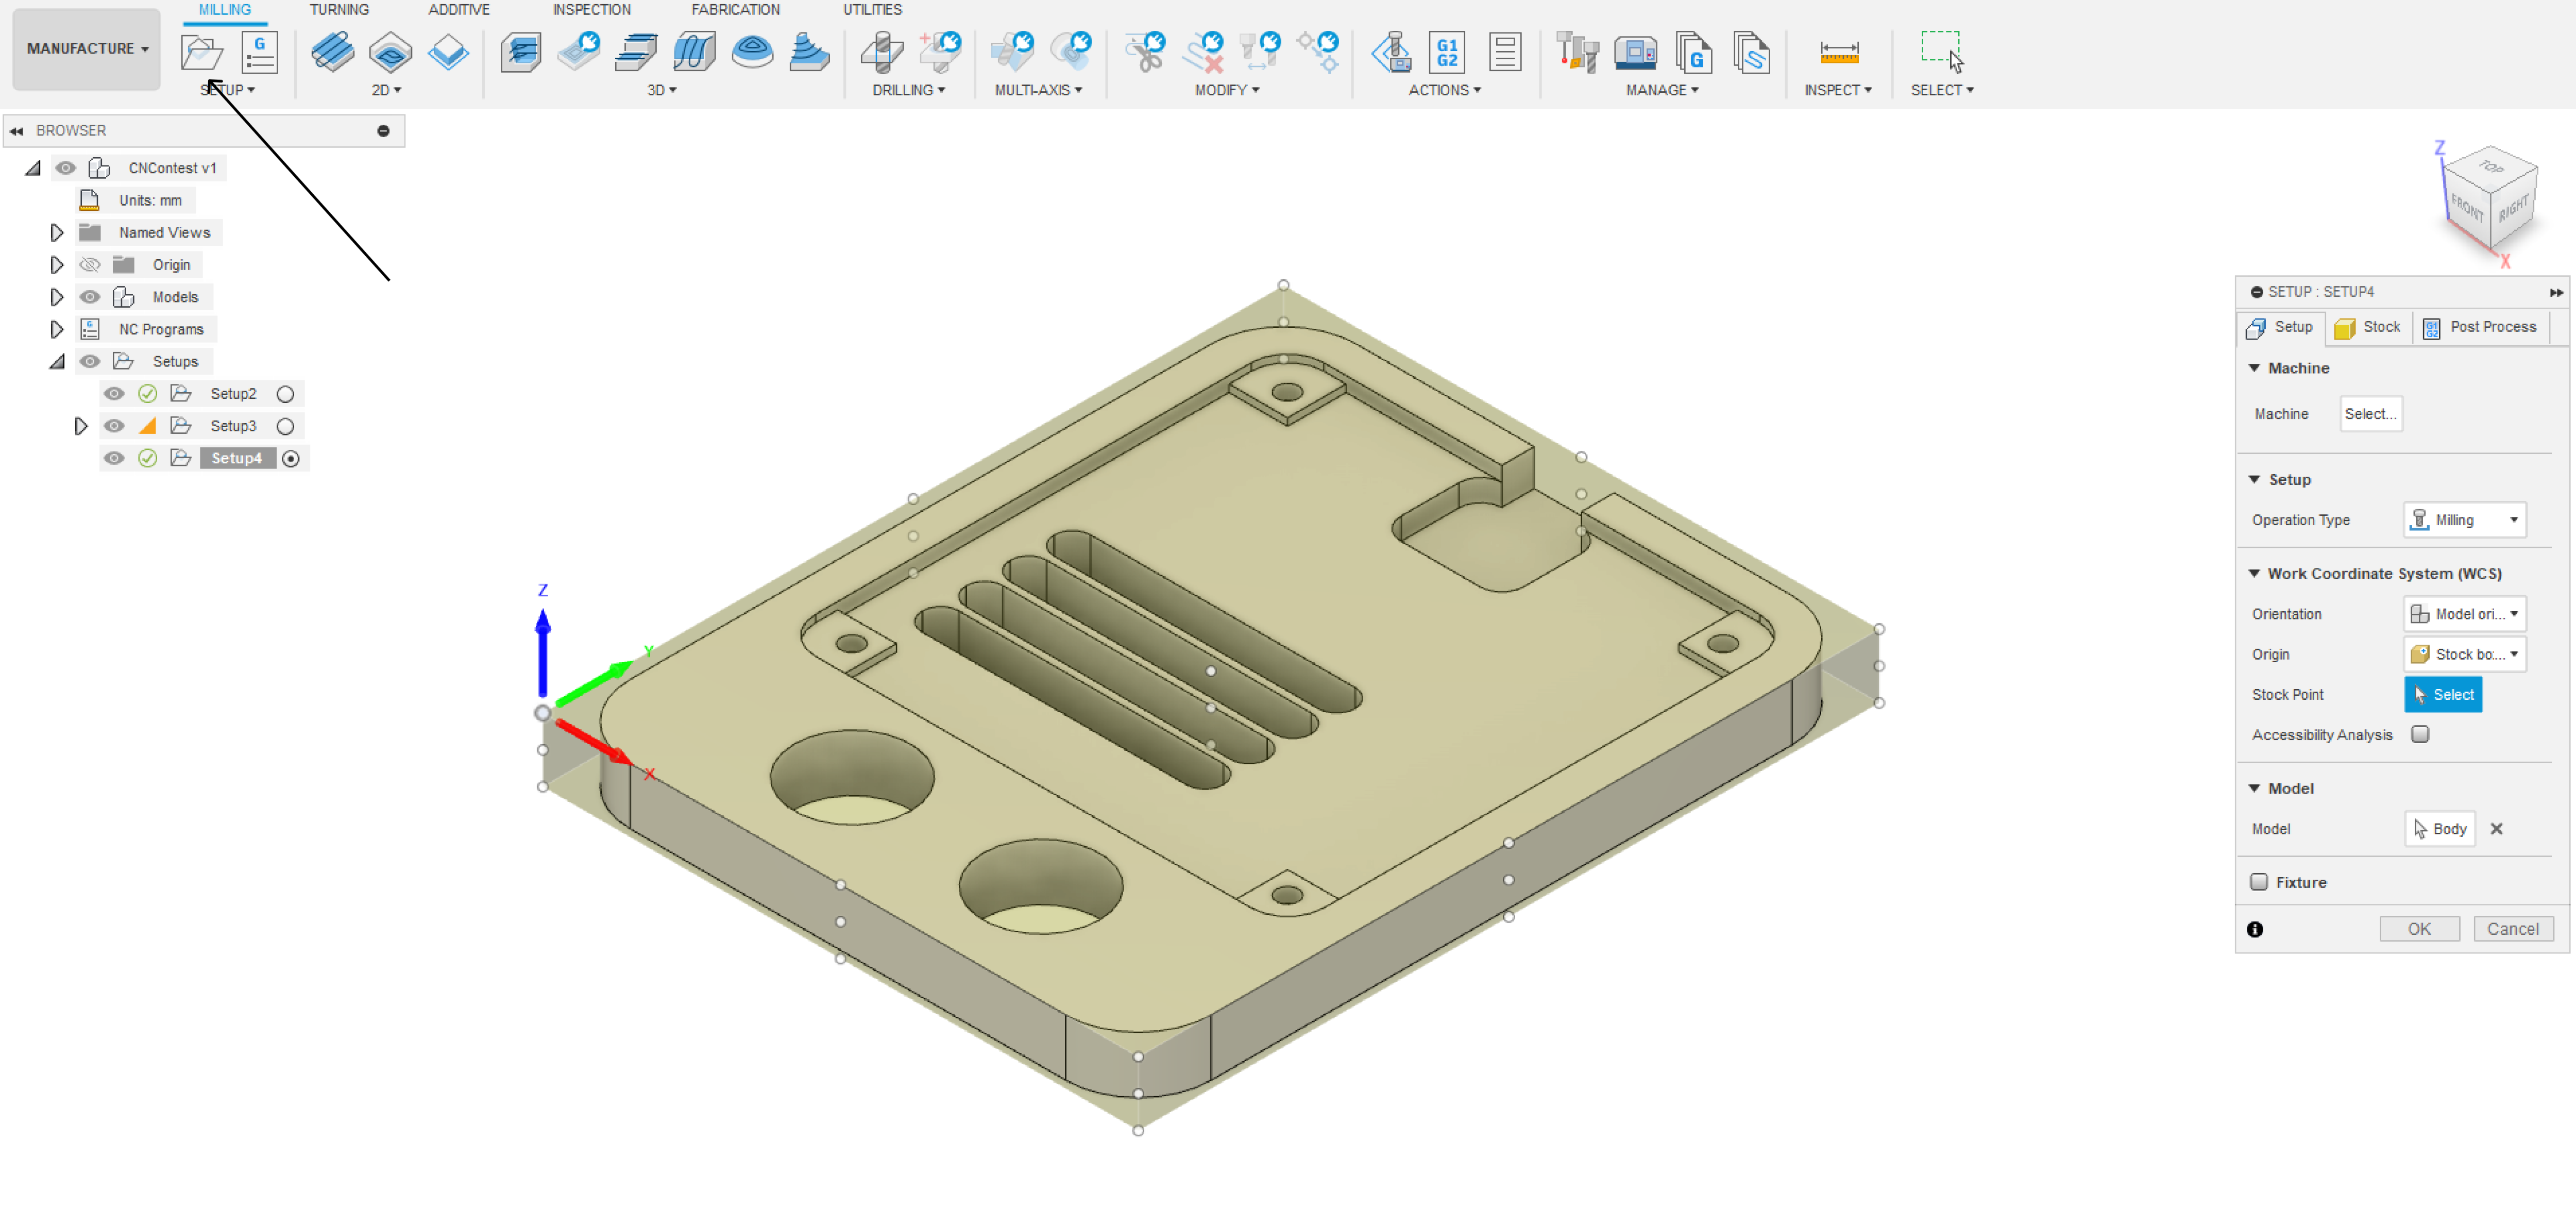This screenshot has height=1225, width=2576.
Task: Open the Tool Library
Action: point(1578,52)
